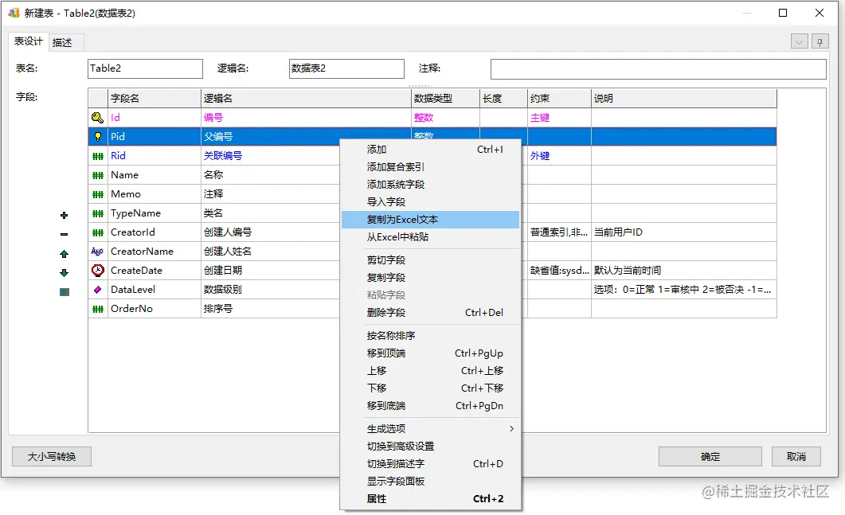Open 属性 from the context menu
Image resolution: width=845 pixels, height=515 pixels.
coord(431,499)
